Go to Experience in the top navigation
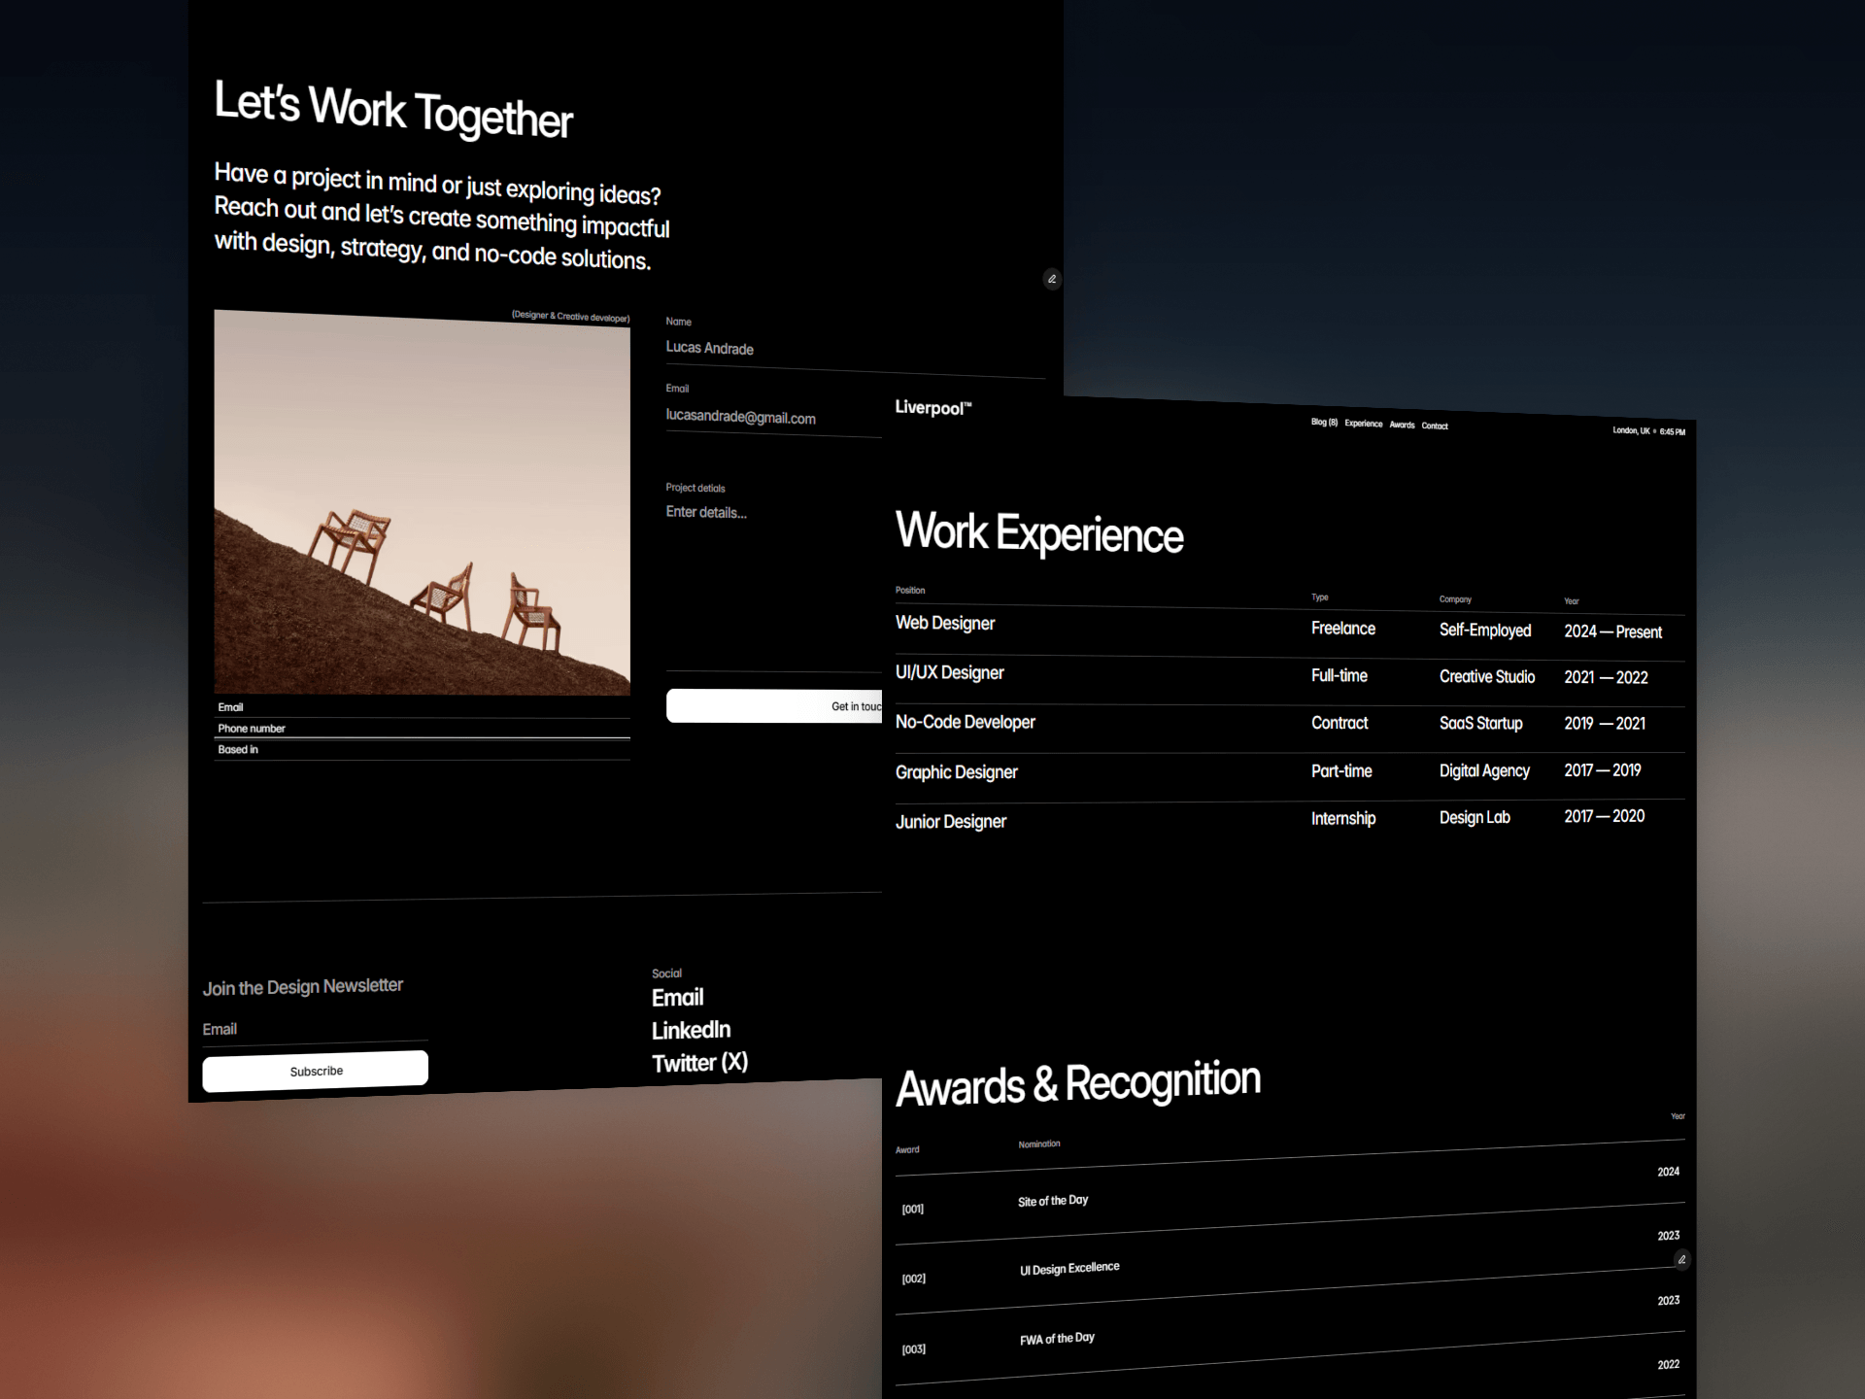This screenshot has height=1399, width=1865. (x=1363, y=424)
